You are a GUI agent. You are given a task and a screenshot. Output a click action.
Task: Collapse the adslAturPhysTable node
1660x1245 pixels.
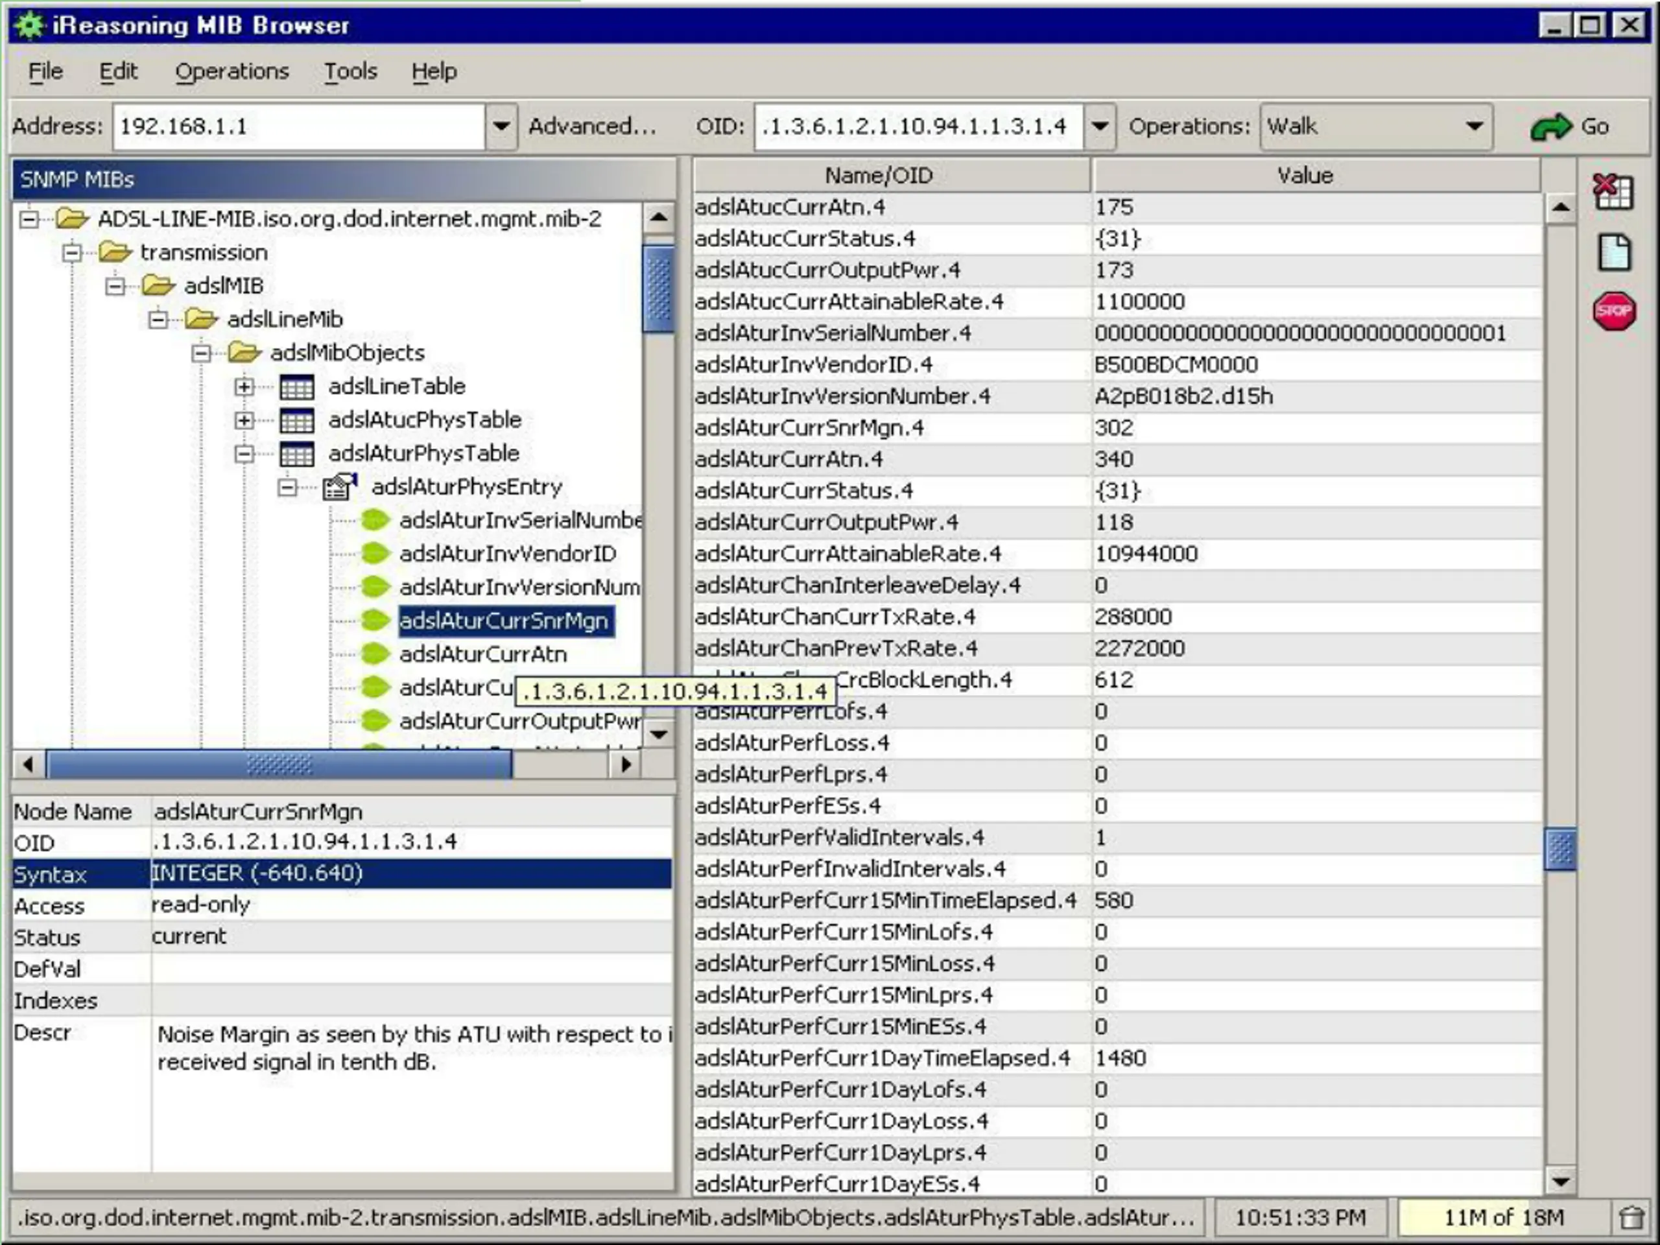pyautogui.click(x=244, y=453)
